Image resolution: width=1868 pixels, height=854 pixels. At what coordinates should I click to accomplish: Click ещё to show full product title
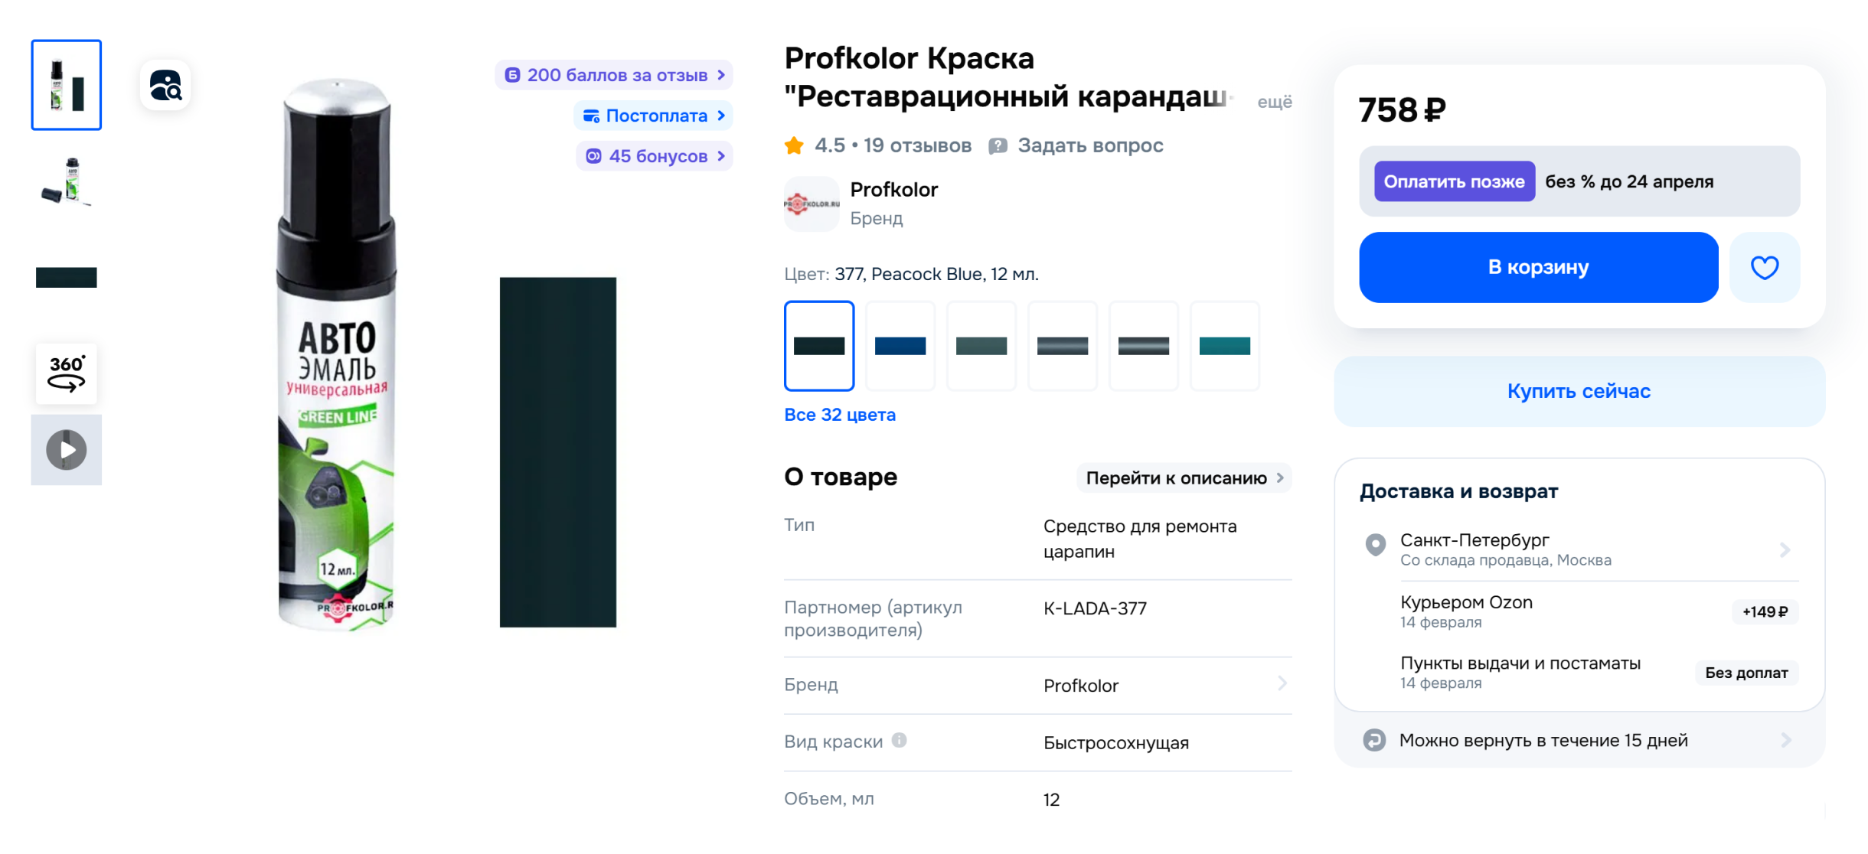click(1275, 101)
